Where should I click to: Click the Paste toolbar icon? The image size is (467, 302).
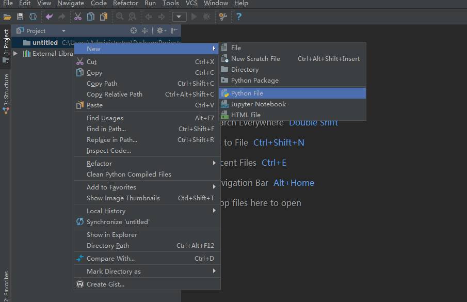(103, 17)
